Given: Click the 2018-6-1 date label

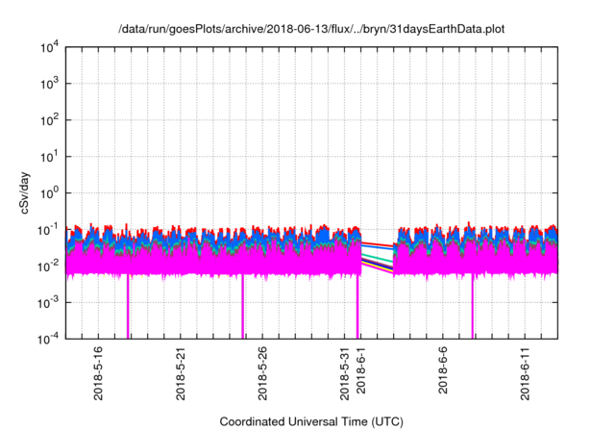Looking at the screenshot, I should (x=361, y=370).
